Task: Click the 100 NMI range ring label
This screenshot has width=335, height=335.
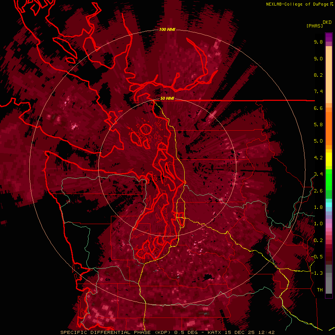Action: 167,29
